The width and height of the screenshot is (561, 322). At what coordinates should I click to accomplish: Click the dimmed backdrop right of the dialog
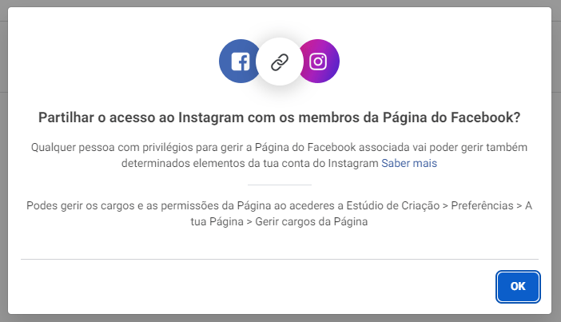click(557, 160)
